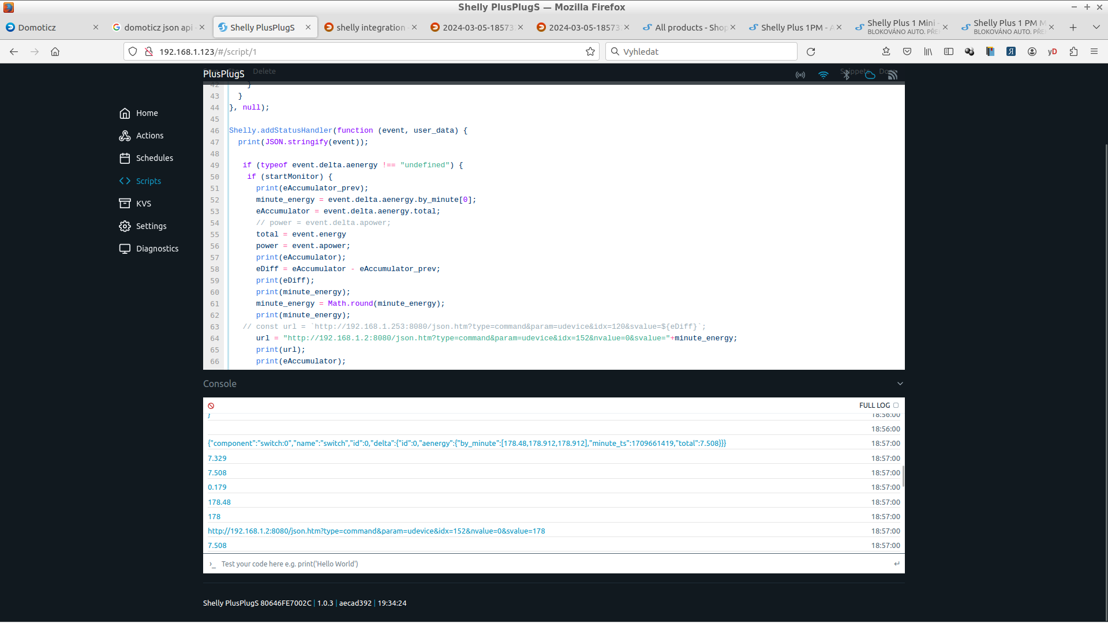
Task: Click the blue Я extension icon
Action: click(1011, 52)
